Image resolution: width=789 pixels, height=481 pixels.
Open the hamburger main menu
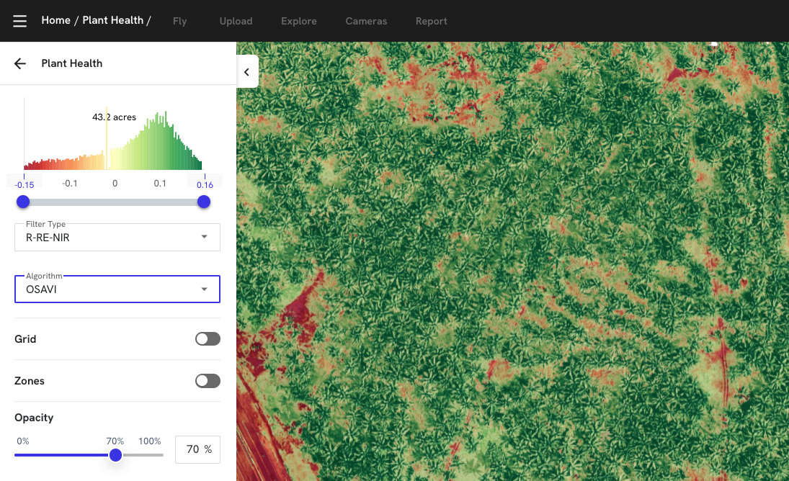click(19, 21)
